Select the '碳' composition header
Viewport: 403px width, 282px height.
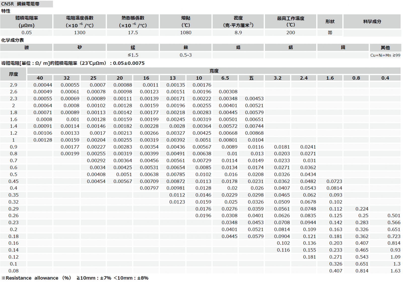[26, 48]
